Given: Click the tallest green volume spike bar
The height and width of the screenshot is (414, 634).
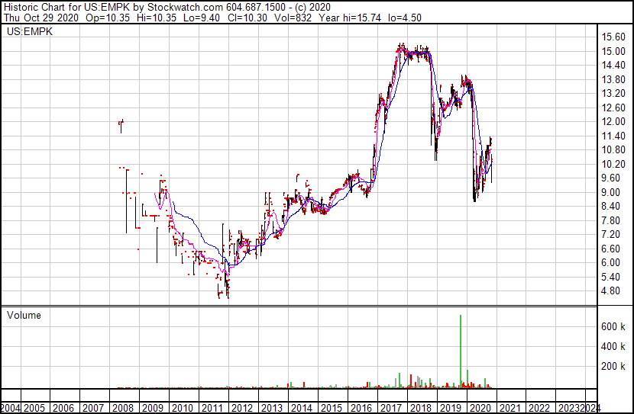Looking at the screenshot, I should [x=461, y=351].
